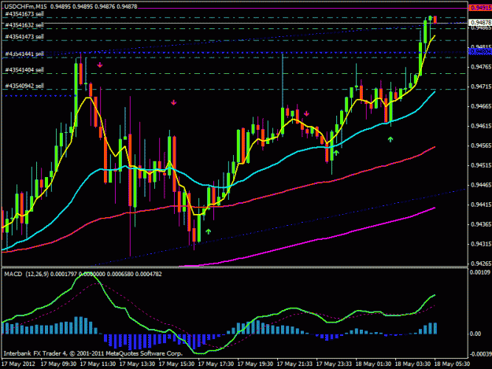Click the 17 May 21:33 time label
The height and width of the screenshot is (369, 492).
click(x=294, y=364)
